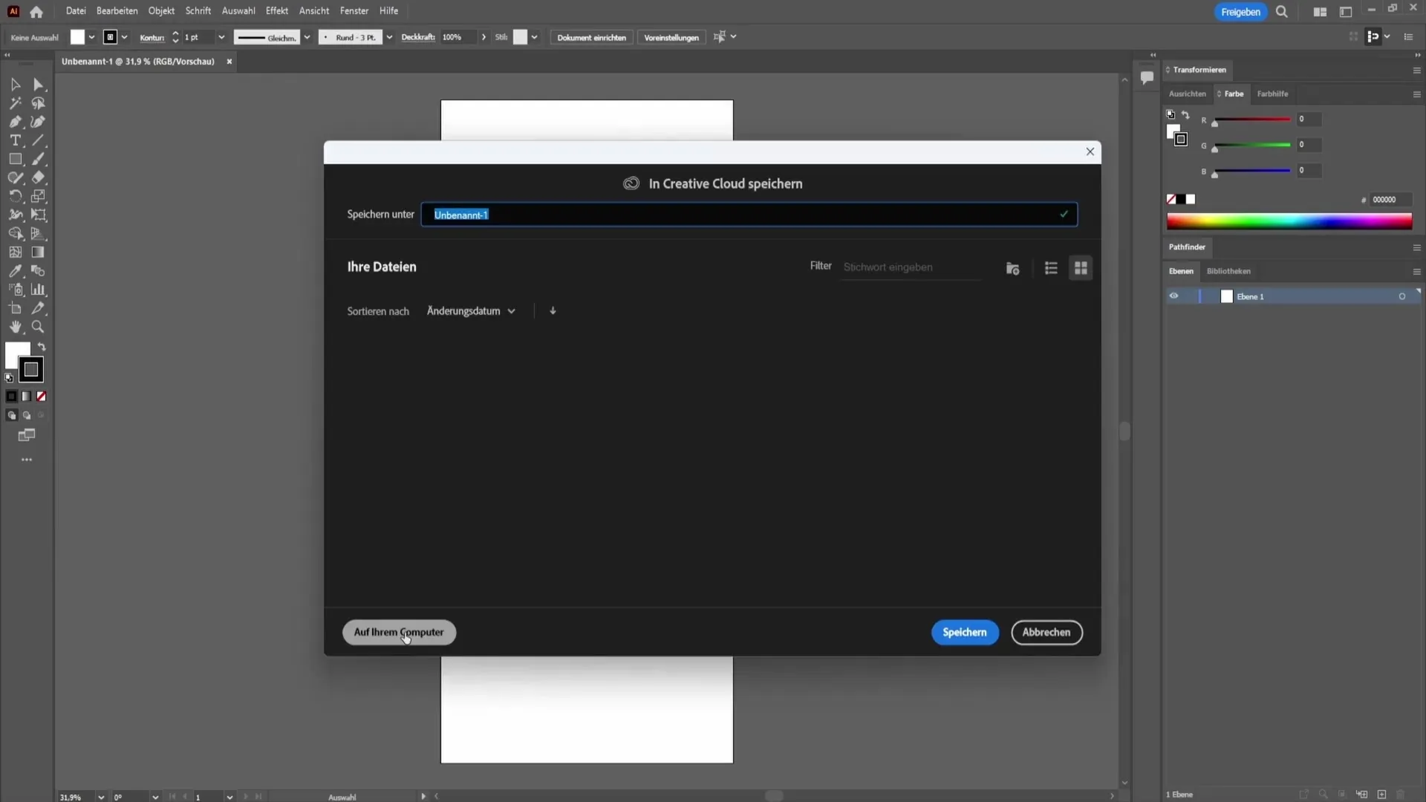Switch to the Farbhilfe tab
This screenshot has width=1426, height=802.
(x=1272, y=94)
